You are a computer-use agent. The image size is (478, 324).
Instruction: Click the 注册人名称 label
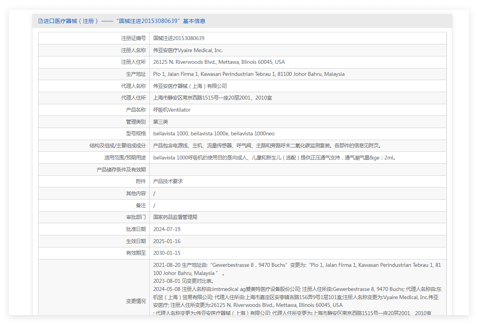point(133,50)
